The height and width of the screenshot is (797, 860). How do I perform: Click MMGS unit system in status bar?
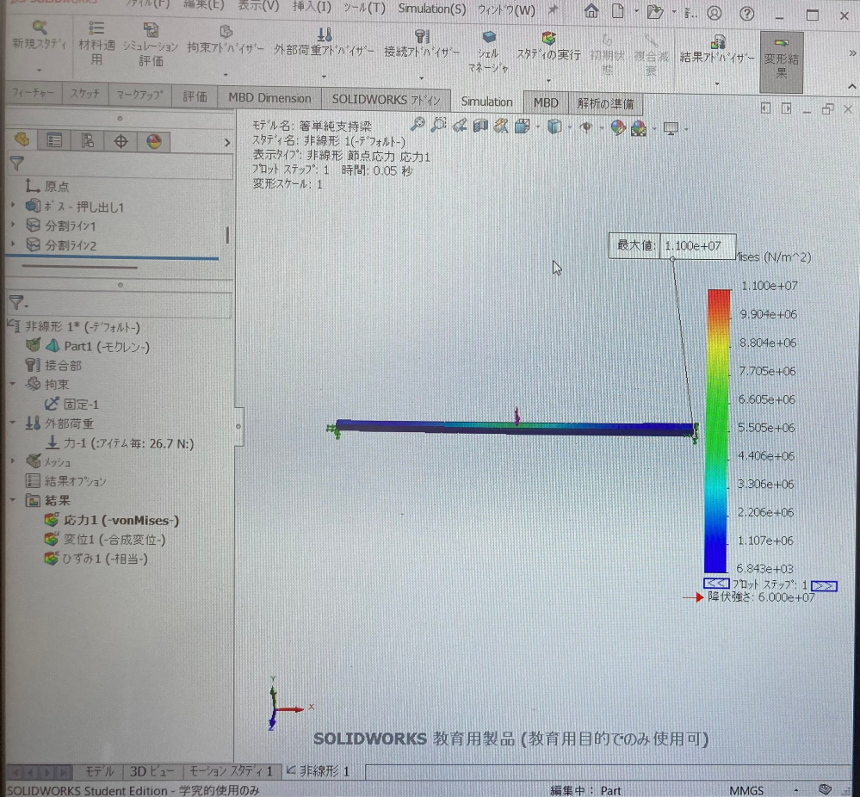(x=746, y=790)
